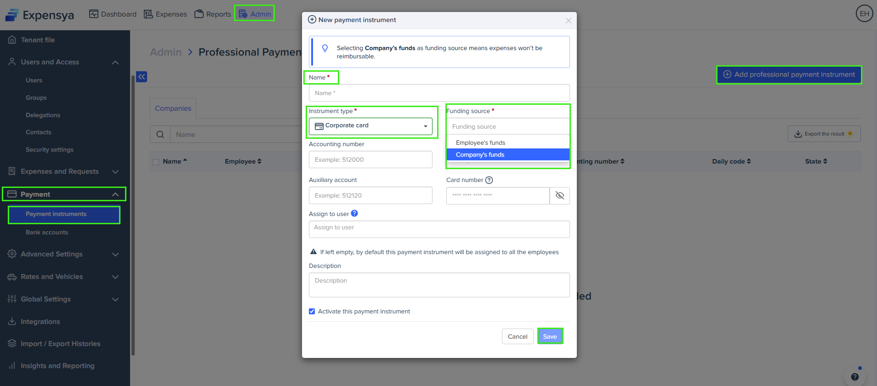Viewport: 877px width, 386px height.
Task: Switch to the Companies tab
Action: [x=173, y=108]
